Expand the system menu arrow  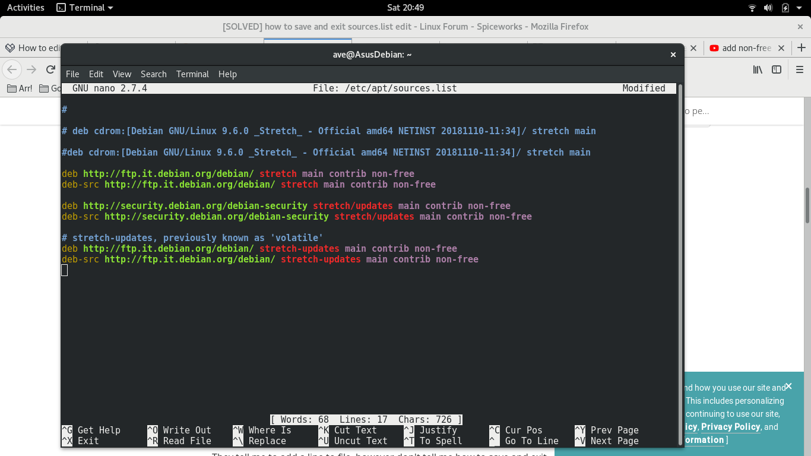799,8
